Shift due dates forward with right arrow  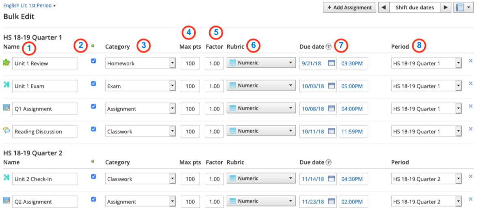click(x=446, y=7)
